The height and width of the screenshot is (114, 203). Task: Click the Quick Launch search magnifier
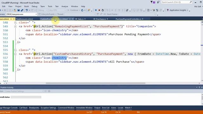(191, 2)
